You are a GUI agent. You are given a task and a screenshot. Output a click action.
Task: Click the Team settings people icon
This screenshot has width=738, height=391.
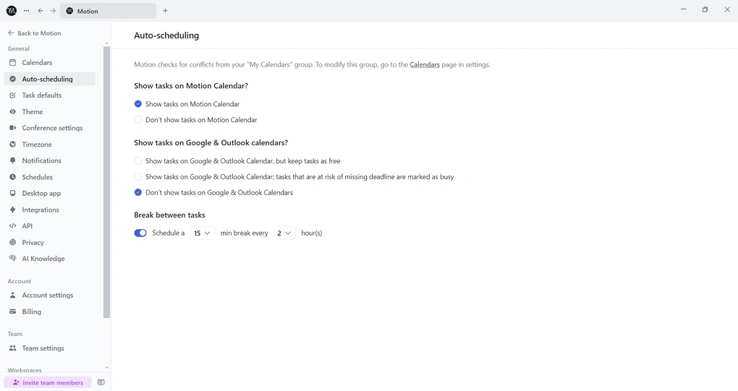tap(13, 348)
